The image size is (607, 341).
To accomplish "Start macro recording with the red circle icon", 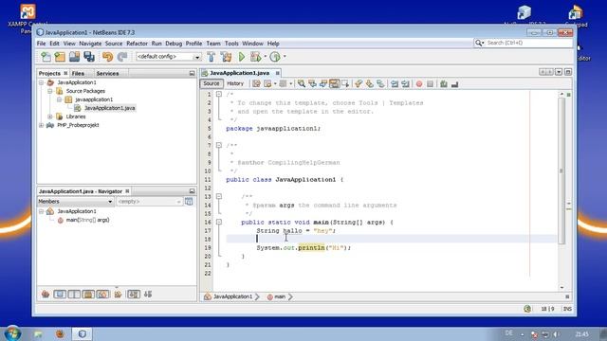I will (x=419, y=83).
